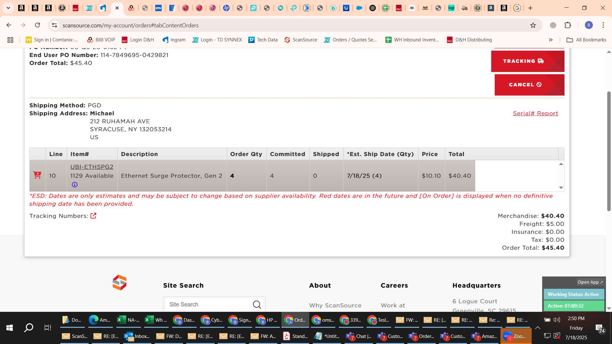Open the Windows Start menu
The width and height of the screenshot is (612, 344).
tap(10, 327)
